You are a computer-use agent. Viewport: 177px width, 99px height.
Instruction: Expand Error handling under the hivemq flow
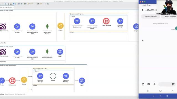click(x=3, y=43)
